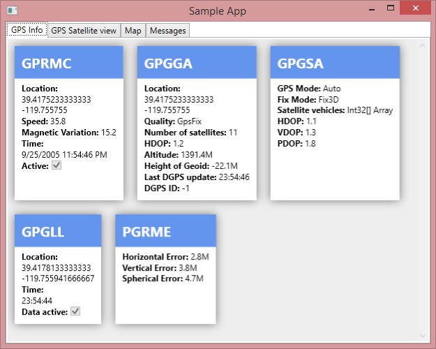Switch to the Messages tab

click(167, 30)
